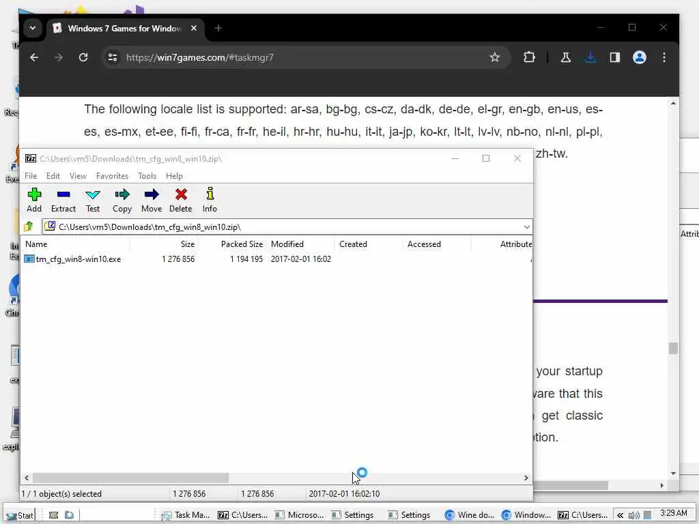Click the red Delete icon

coord(180,200)
